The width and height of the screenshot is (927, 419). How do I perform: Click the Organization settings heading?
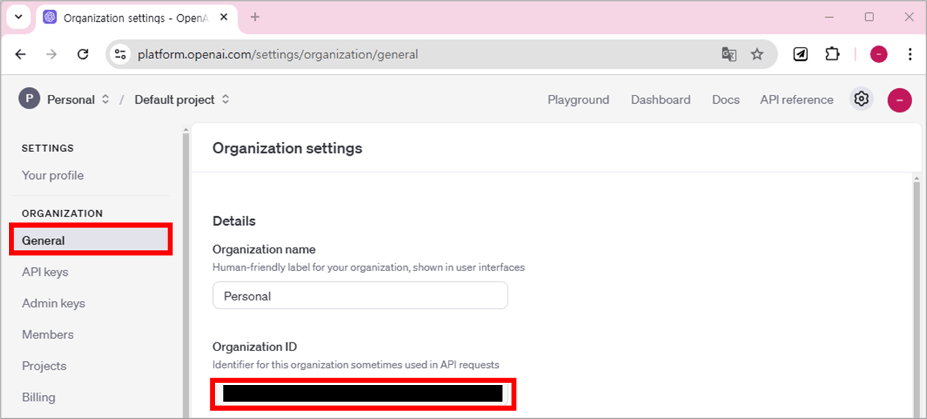tap(287, 148)
